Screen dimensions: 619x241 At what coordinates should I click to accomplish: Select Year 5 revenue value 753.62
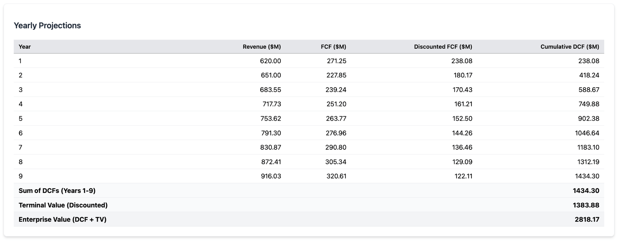[271, 119]
